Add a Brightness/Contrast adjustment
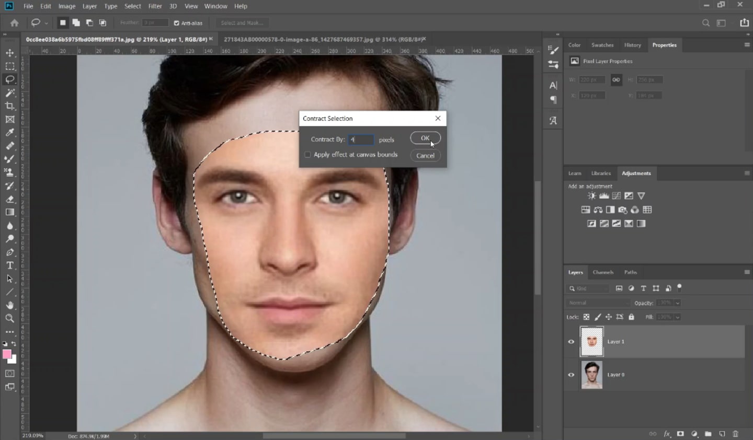753x440 pixels. click(x=591, y=195)
